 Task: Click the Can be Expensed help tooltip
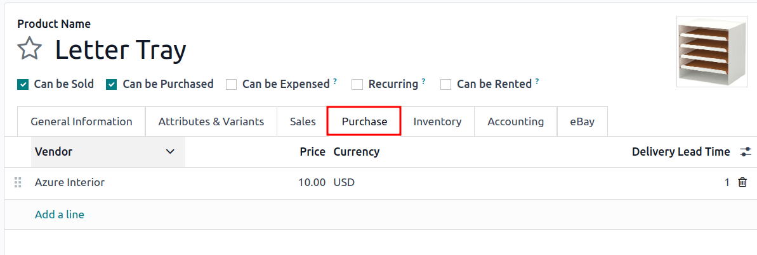point(335,82)
